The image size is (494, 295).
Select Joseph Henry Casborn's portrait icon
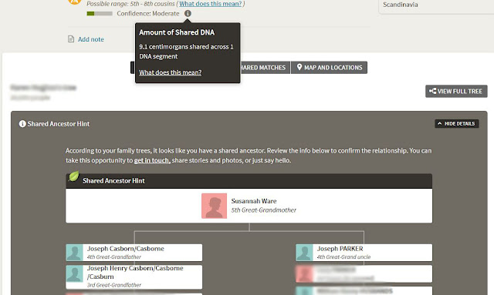pos(74,274)
